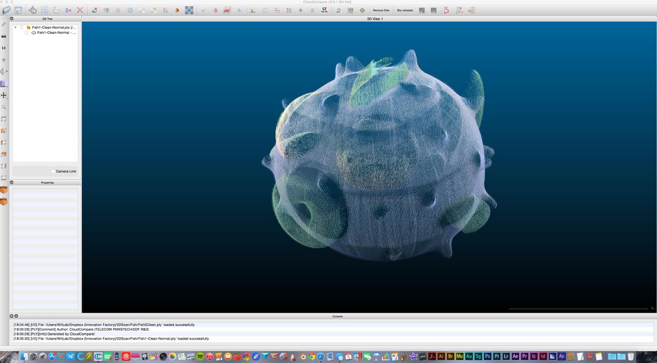This screenshot has width=657, height=363.
Task: Click the red S curve plugin icon
Action: (x=446, y=10)
